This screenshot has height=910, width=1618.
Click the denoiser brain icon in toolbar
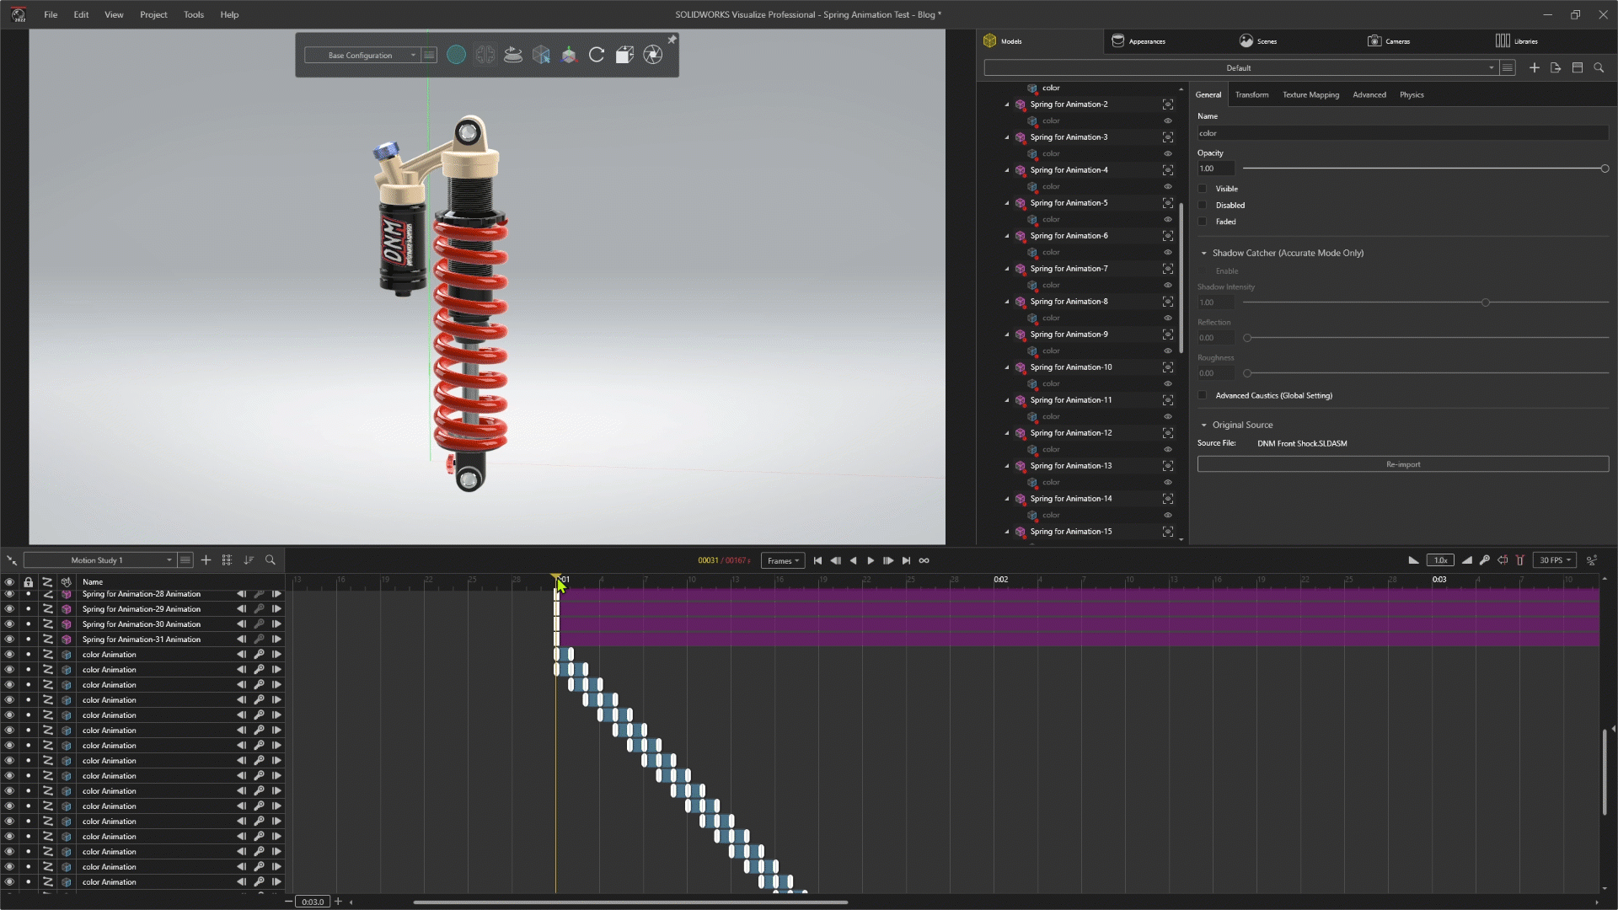tap(485, 55)
